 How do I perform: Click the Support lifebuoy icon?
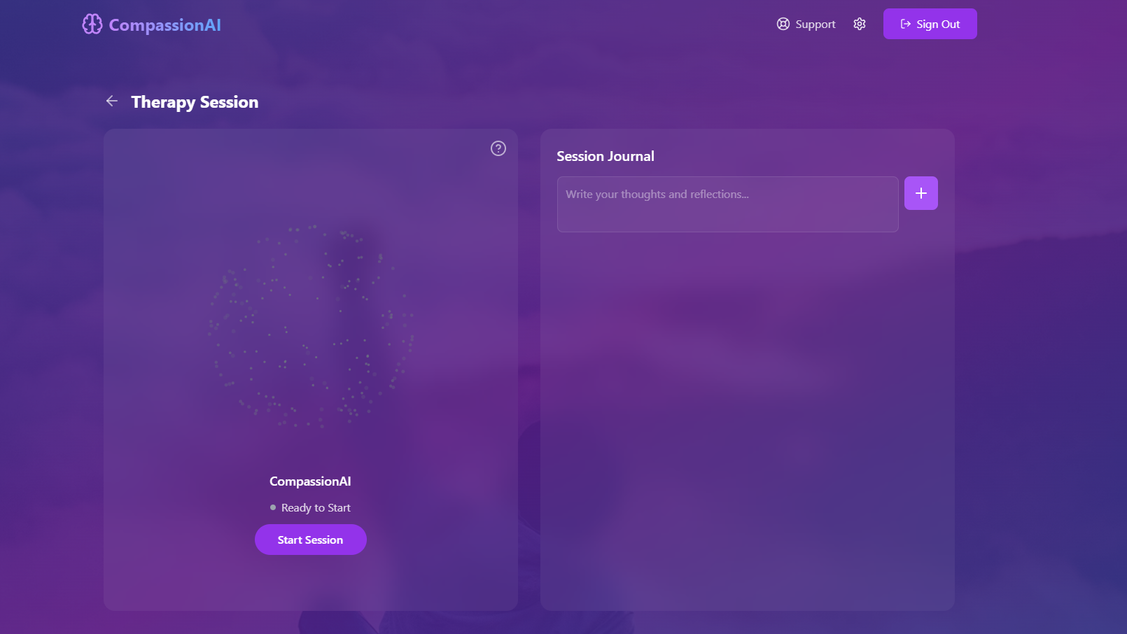(x=783, y=24)
